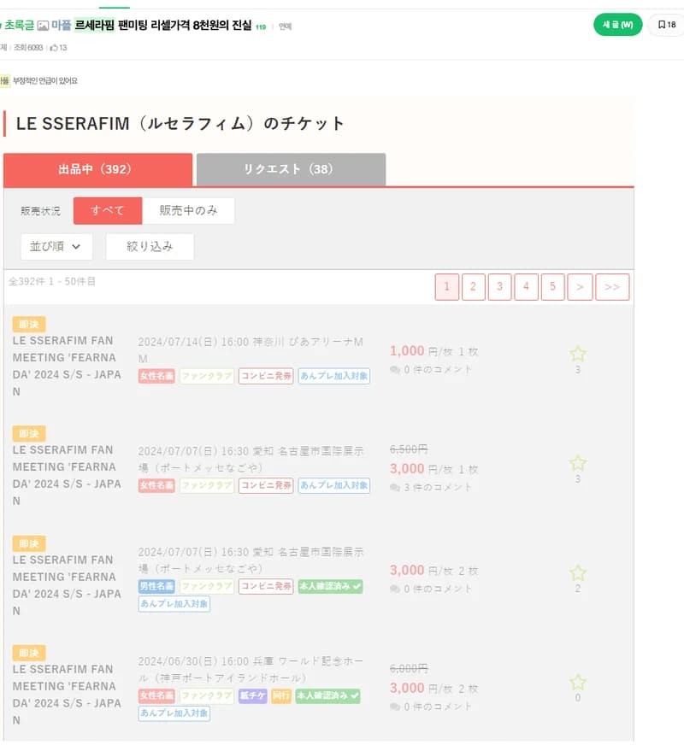Click the 紙チケ purple tag
684x745 pixels.
coord(252,695)
